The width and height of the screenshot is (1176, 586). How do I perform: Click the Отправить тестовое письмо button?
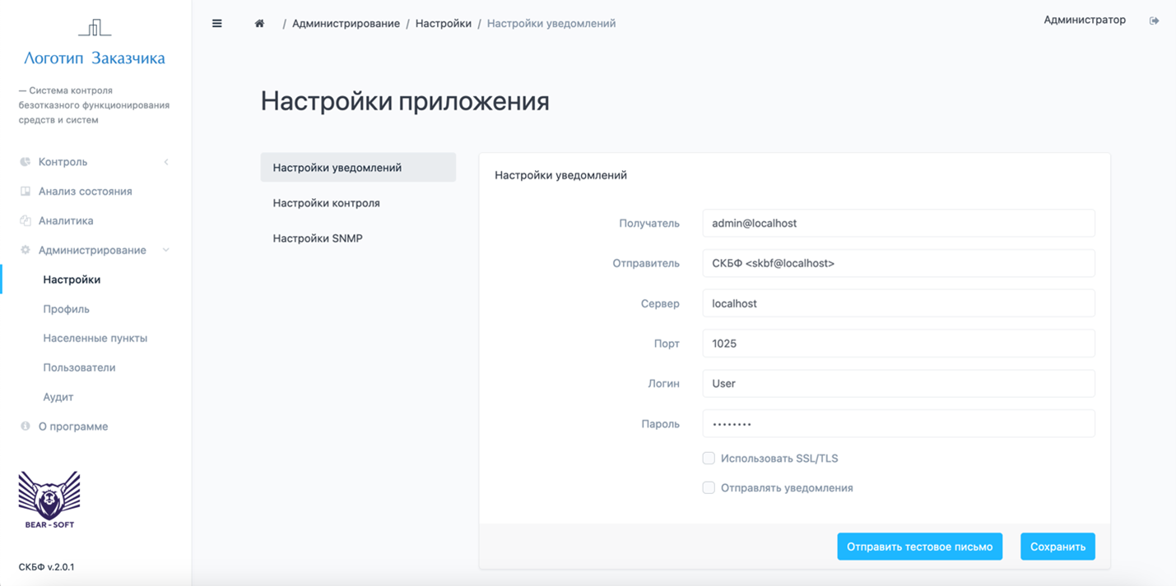point(919,546)
